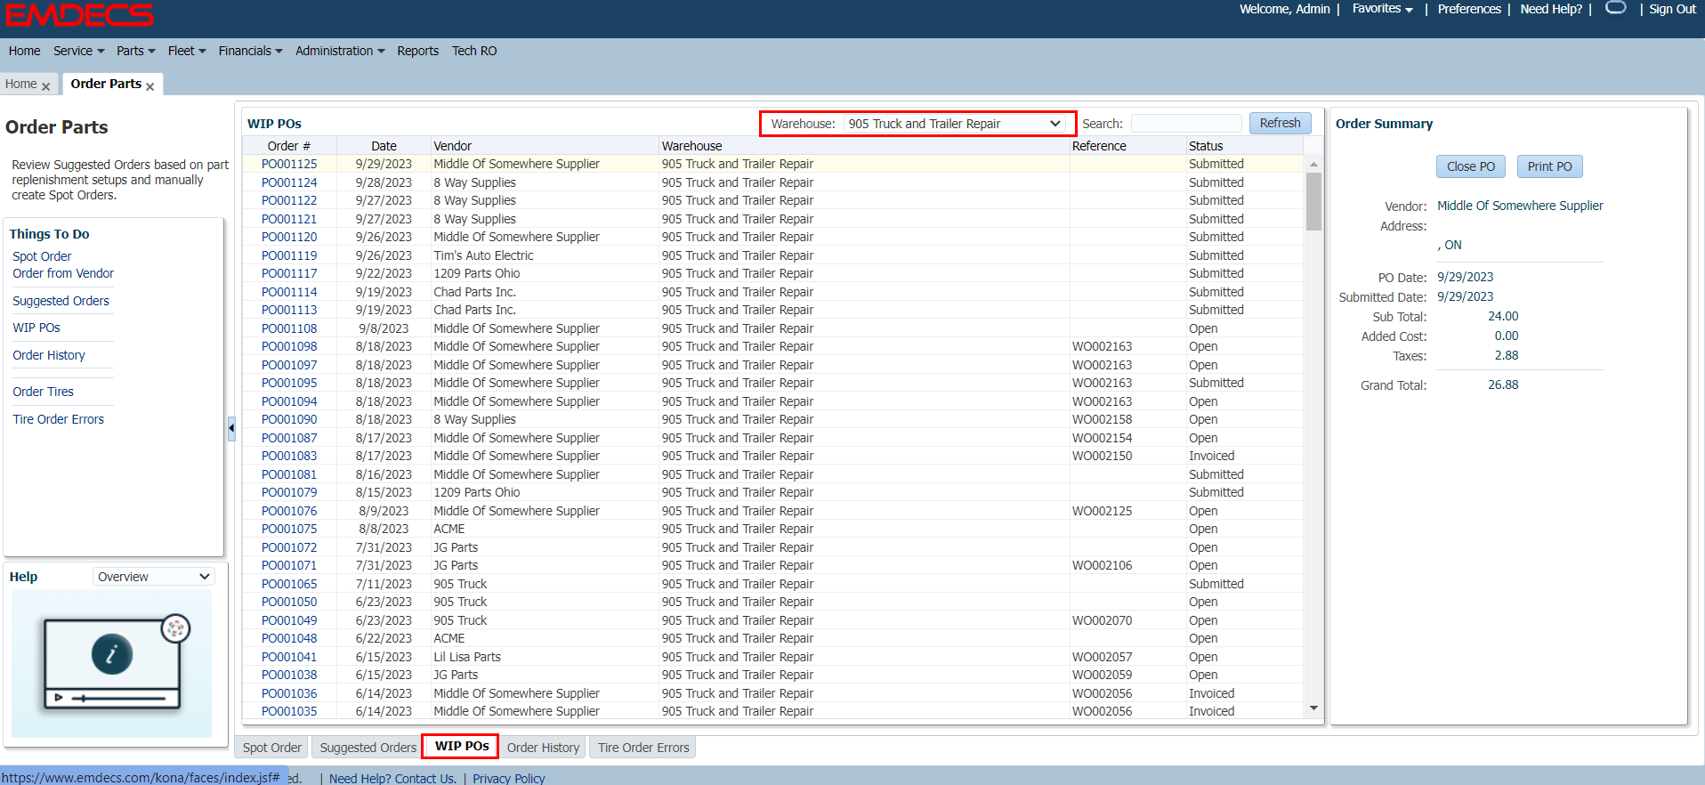The image size is (1705, 785).
Task: Click the WIP POs table scrollbar thumb
Action: click(x=1313, y=202)
